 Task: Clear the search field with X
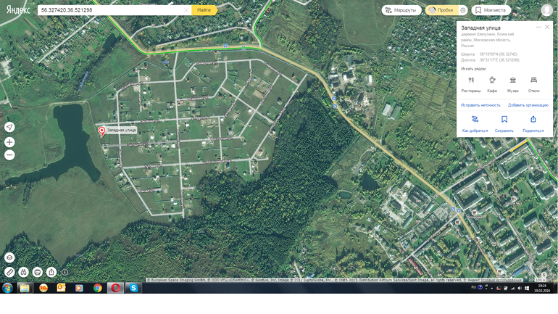click(x=186, y=10)
